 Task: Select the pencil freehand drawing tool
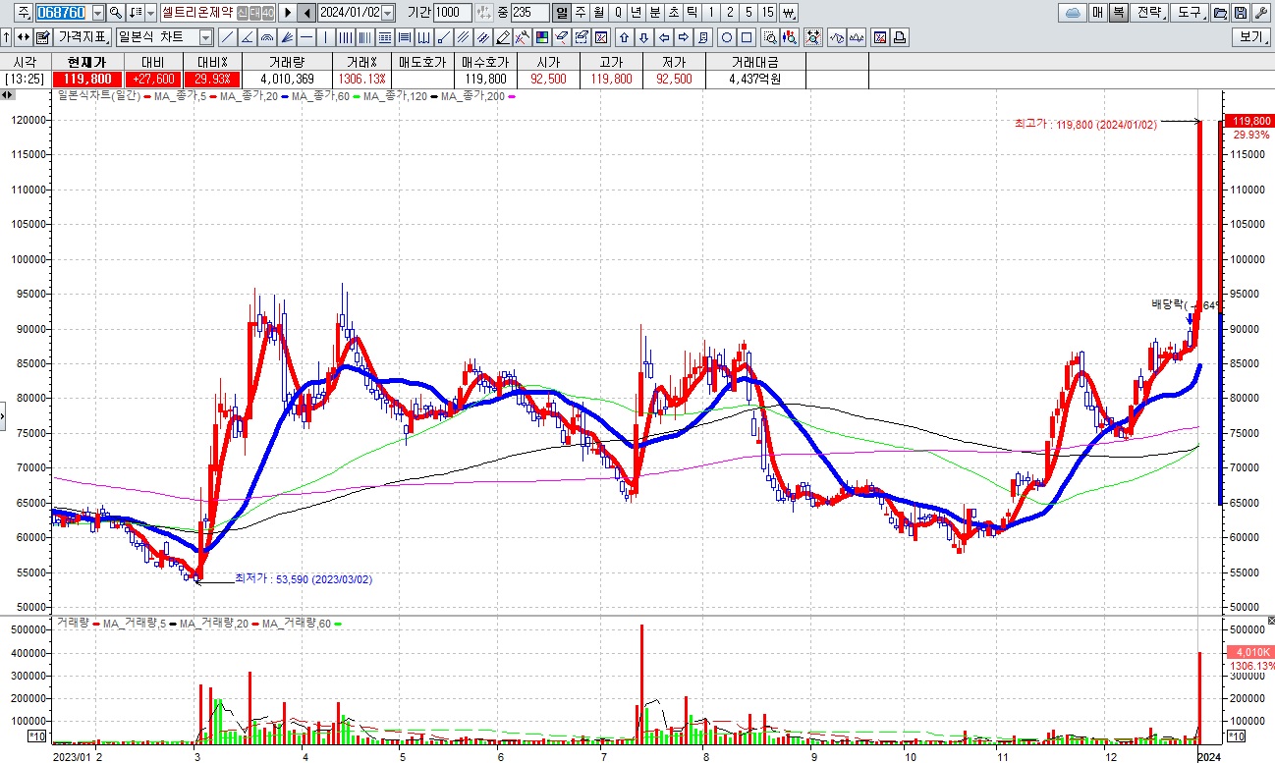(501, 37)
